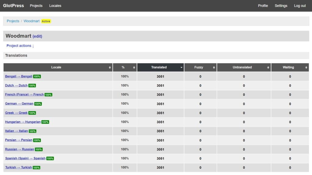Open the Italian → Italian translation set
Image resolution: width=312 pixels, height=175 pixels.
16,131
